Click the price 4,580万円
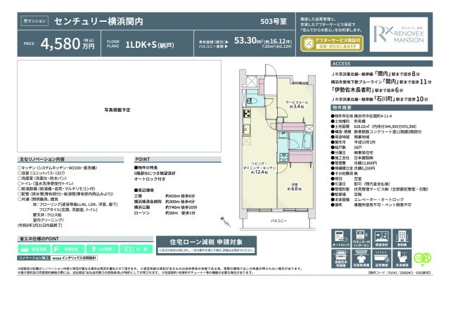Image resolution: width=450 pixels, height=317 pixels. point(67,44)
